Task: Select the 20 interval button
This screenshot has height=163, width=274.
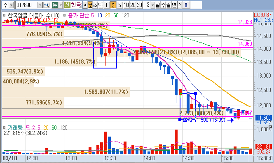Action: [133, 5]
